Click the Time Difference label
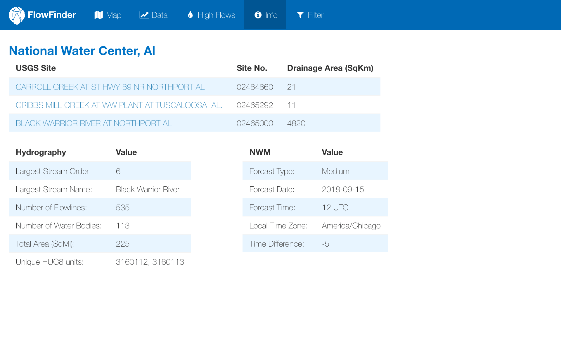This screenshot has width=561, height=351. coord(277,244)
